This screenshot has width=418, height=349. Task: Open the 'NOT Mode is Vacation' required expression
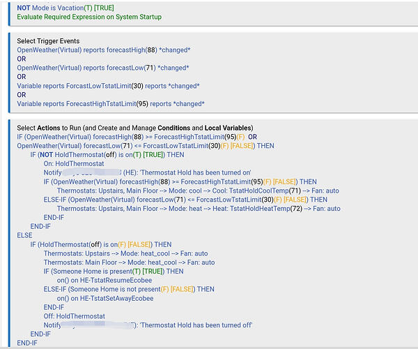tap(65, 8)
